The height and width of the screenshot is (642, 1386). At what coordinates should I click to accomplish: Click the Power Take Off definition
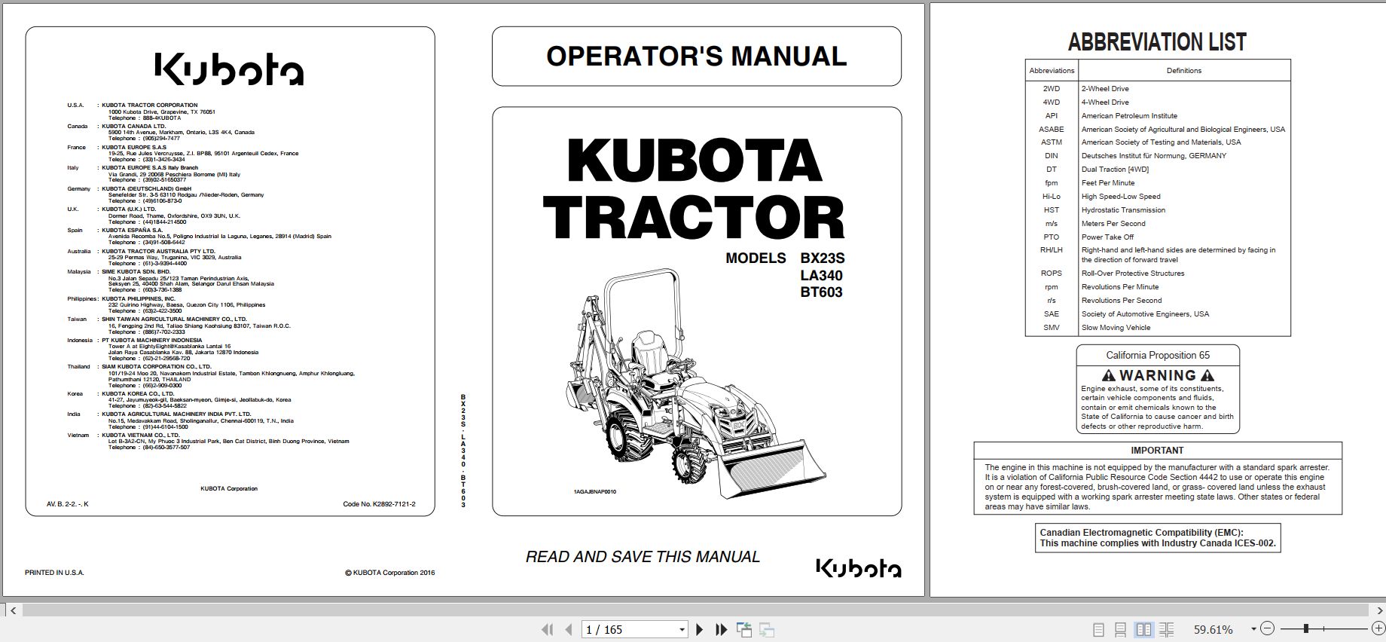[1107, 237]
